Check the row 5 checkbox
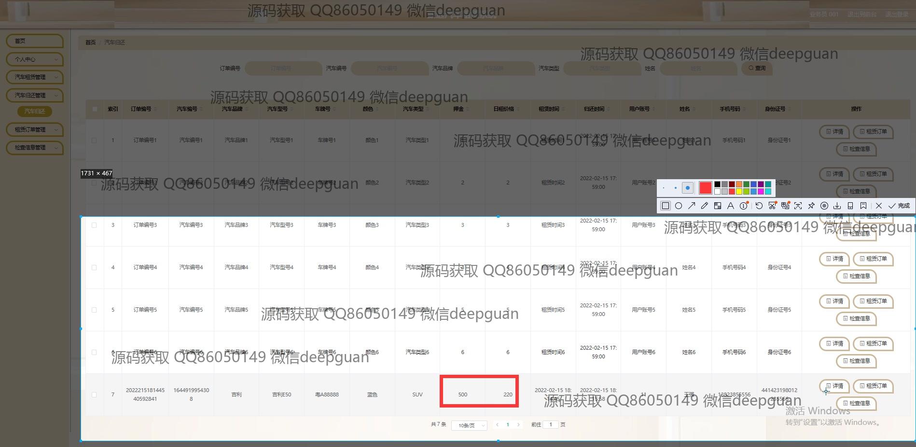 coord(94,310)
